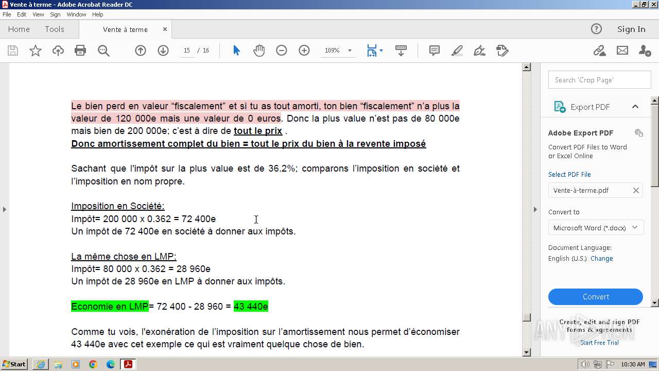Share a link to the file
The width and height of the screenshot is (659, 371).
599,50
